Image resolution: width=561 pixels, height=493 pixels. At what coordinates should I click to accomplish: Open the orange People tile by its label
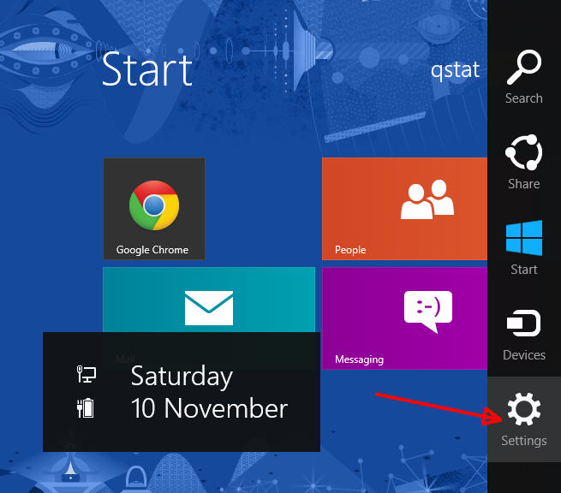(350, 250)
